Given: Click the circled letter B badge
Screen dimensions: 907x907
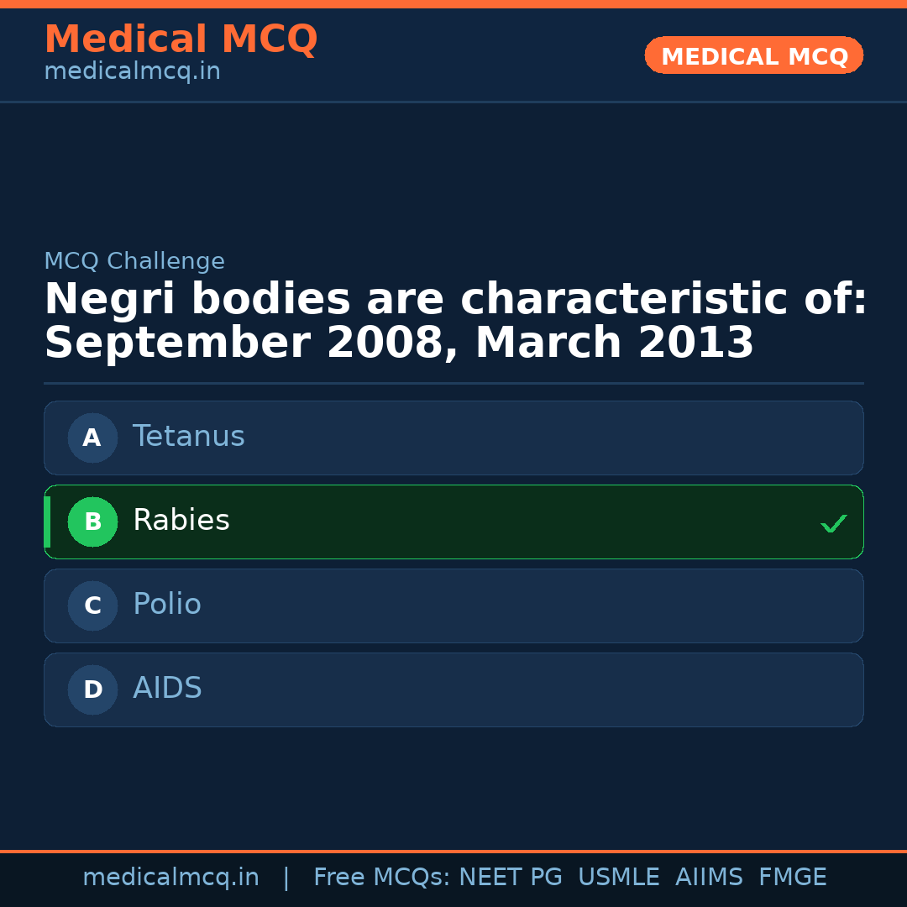Looking at the screenshot, I should (92, 522).
